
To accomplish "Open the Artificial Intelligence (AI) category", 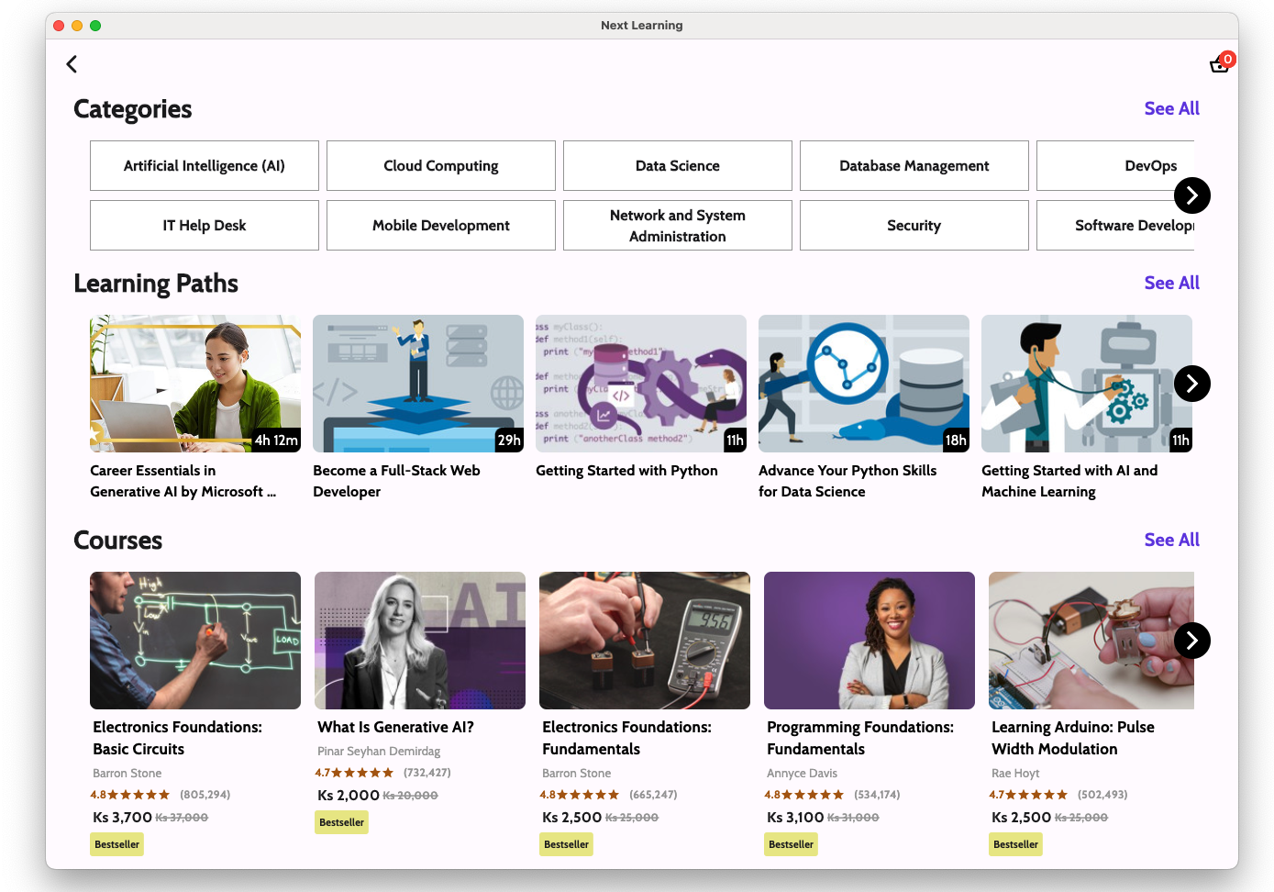I will click(x=205, y=166).
